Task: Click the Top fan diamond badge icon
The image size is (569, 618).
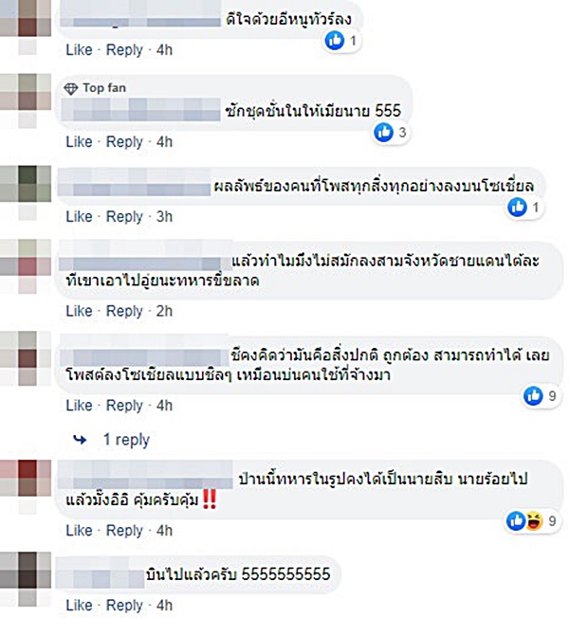Action: (x=70, y=88)
